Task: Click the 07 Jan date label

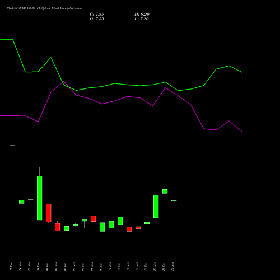Action: coord(83,267)
